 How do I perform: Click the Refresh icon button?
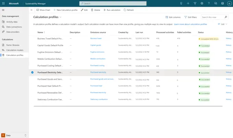pyautogui.click(x=125, y=10)
